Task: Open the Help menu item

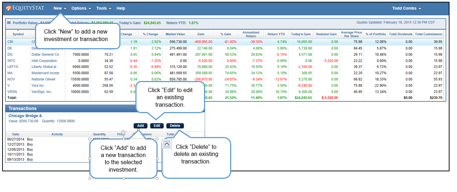Action: [121, 8]
